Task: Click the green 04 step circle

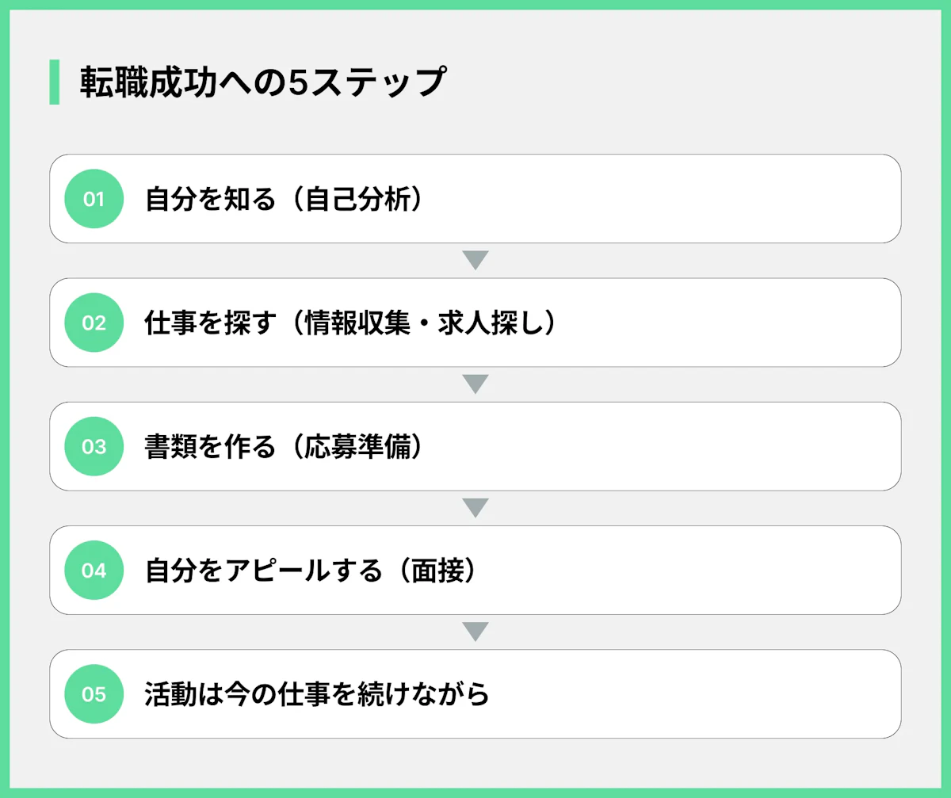Action: [x=94, y=570]
